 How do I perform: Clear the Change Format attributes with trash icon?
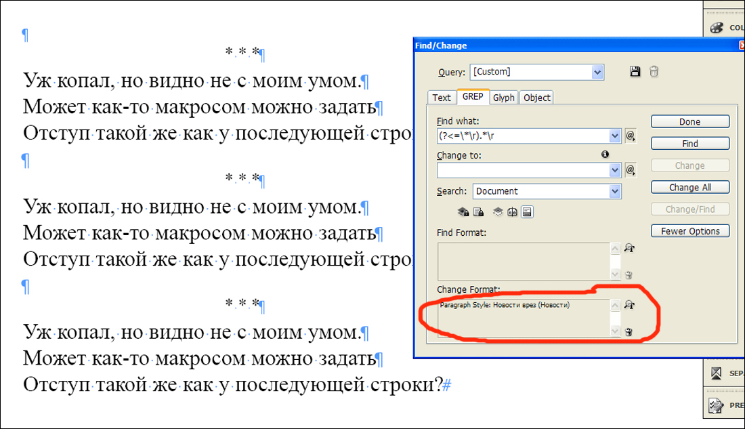click(629, 332)
